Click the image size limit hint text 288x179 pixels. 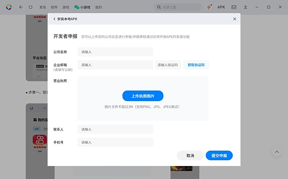(x=142, y=107)
